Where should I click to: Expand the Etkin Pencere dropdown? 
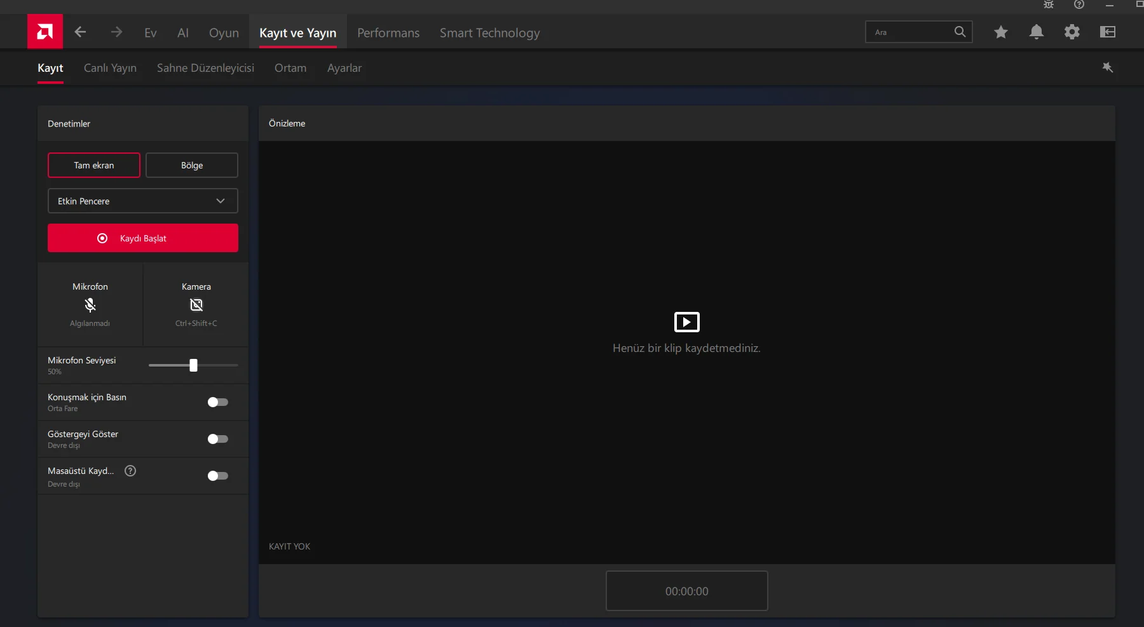[x=143, y=201]
